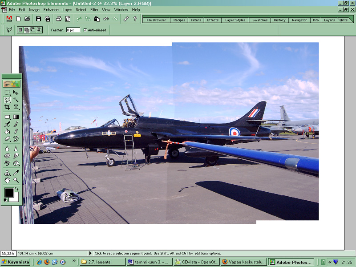Select the Zoom magnifier tool
Image resolution: width=356 pixels, height=267 pixels.
(x=16, y=180)
